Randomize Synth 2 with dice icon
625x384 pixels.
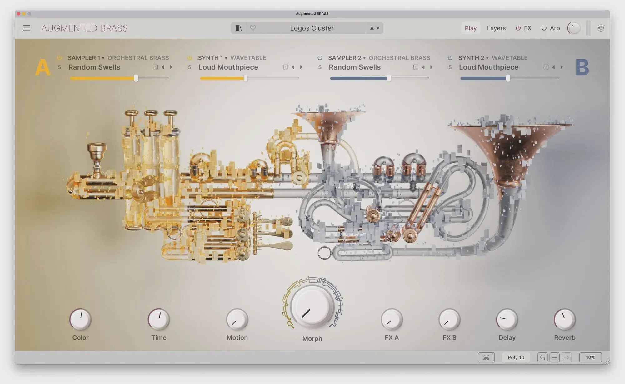click(x=546, y=67)
